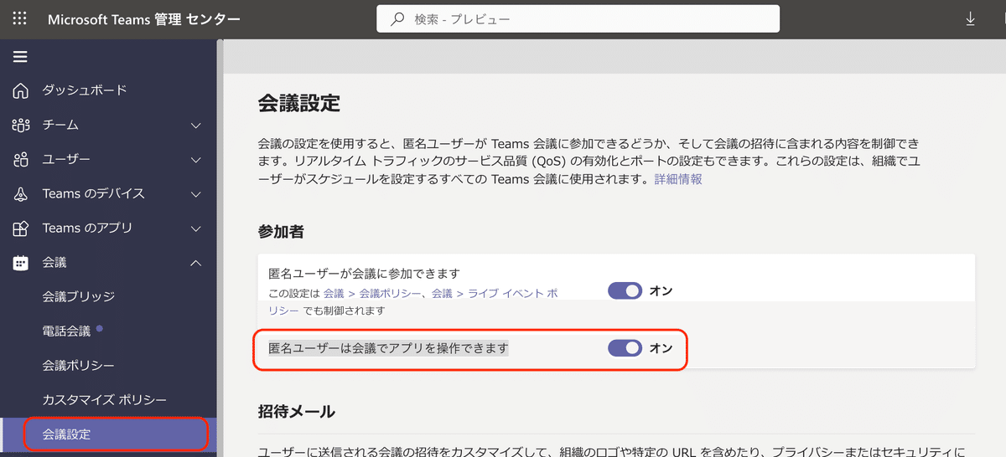Click the チーム label in the sidebar
The height and width of the screenshot is (457, 1006).
[60, 125]
